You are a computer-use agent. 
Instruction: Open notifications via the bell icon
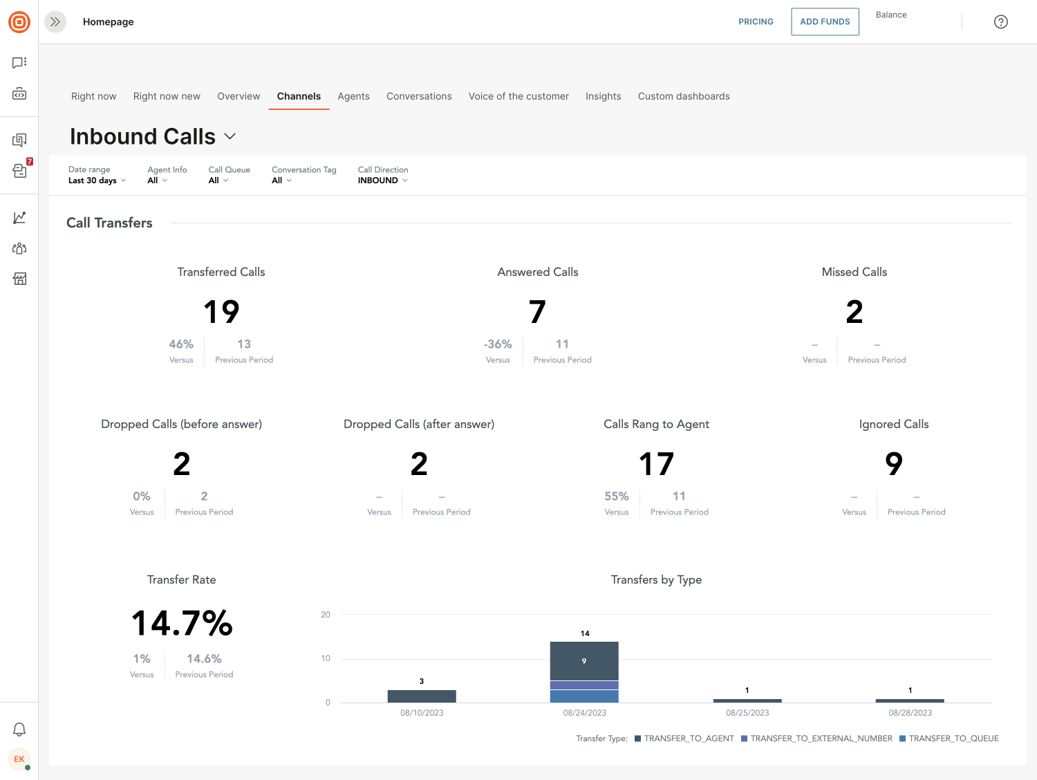point(19,729)
